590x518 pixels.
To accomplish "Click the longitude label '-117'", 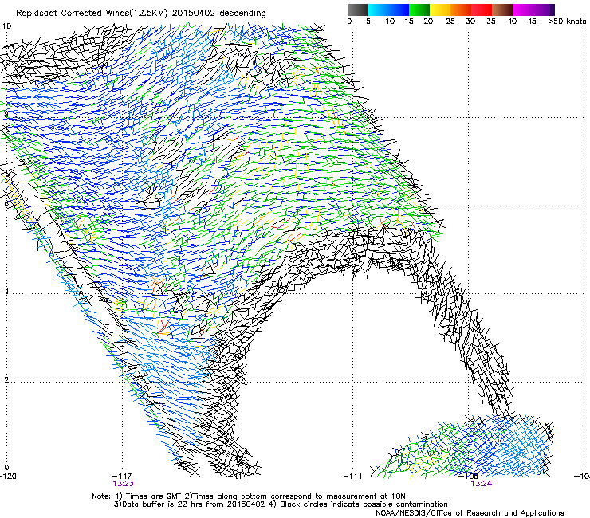I will click(x=122, y=477).
